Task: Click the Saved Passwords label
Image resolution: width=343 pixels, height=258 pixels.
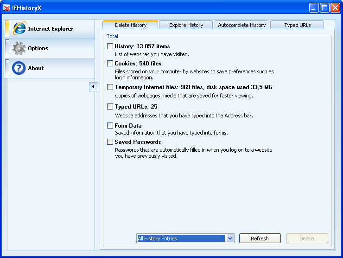Action: (138, 142)
